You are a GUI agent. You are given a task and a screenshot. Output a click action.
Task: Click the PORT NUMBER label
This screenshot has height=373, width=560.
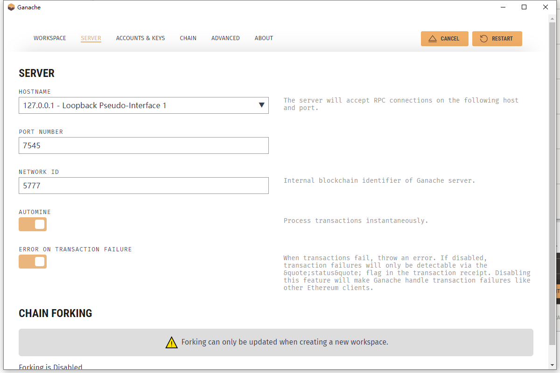click(x=41, y=132)
